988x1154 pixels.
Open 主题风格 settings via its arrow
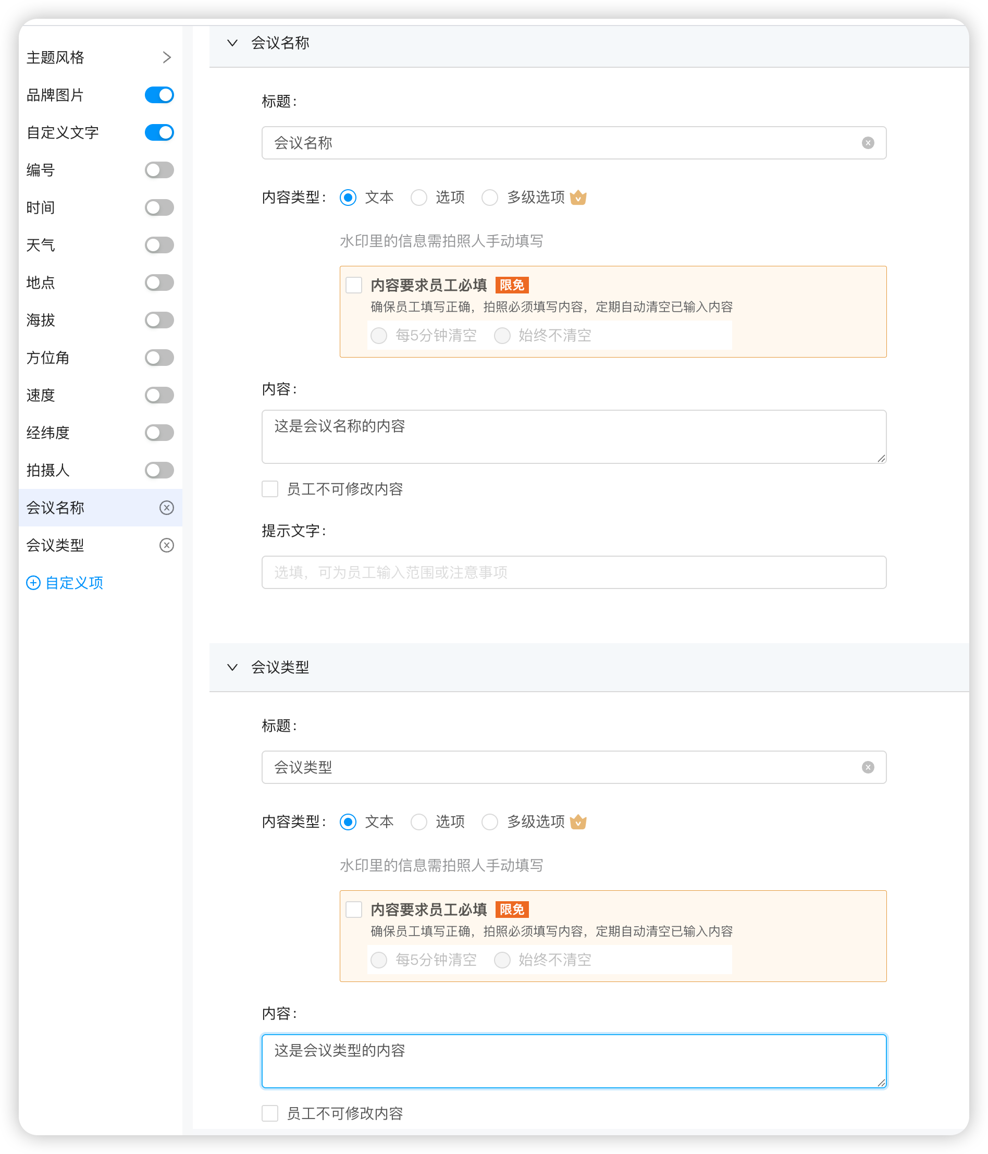[x=167, y=57]
